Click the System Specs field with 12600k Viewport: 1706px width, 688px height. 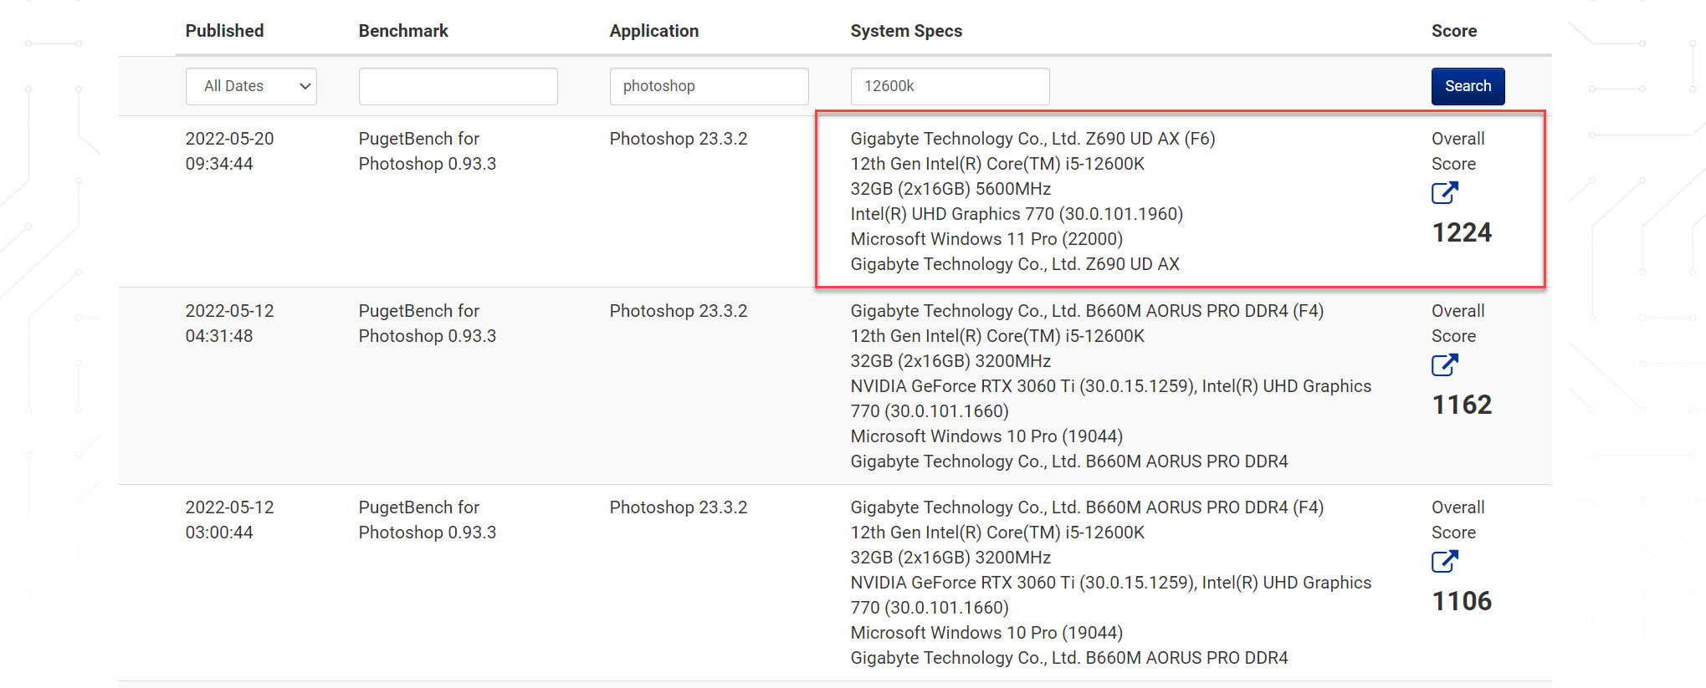(x=950, y=86)
